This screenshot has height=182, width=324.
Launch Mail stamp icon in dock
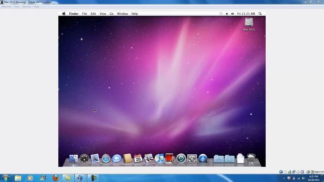pyautogui.click(x=95, y=158)
